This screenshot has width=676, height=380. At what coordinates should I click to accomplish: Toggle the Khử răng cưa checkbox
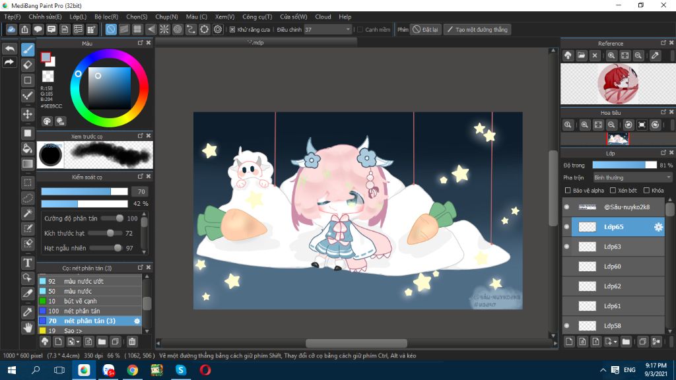[x=232, y=30]
